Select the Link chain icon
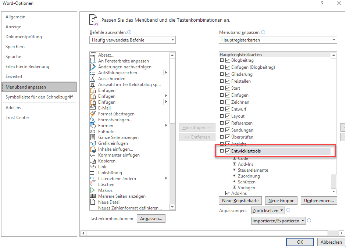The height and width of the screenshot is (247, 346). [93, 167]
